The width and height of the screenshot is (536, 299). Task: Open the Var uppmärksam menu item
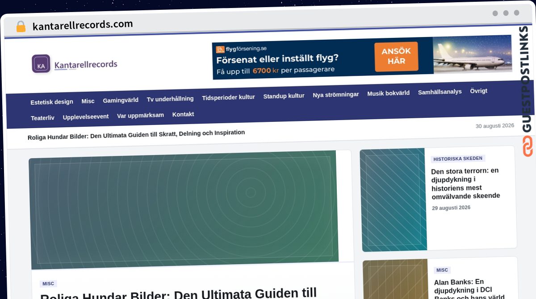pyautogui.click(x=140, y=115)
